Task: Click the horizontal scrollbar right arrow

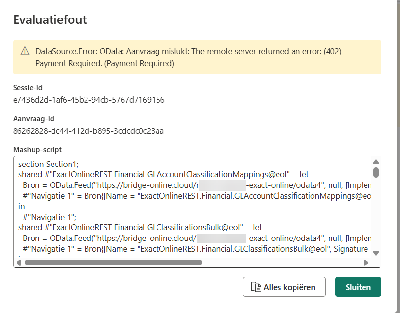Action: click(366, 263)
